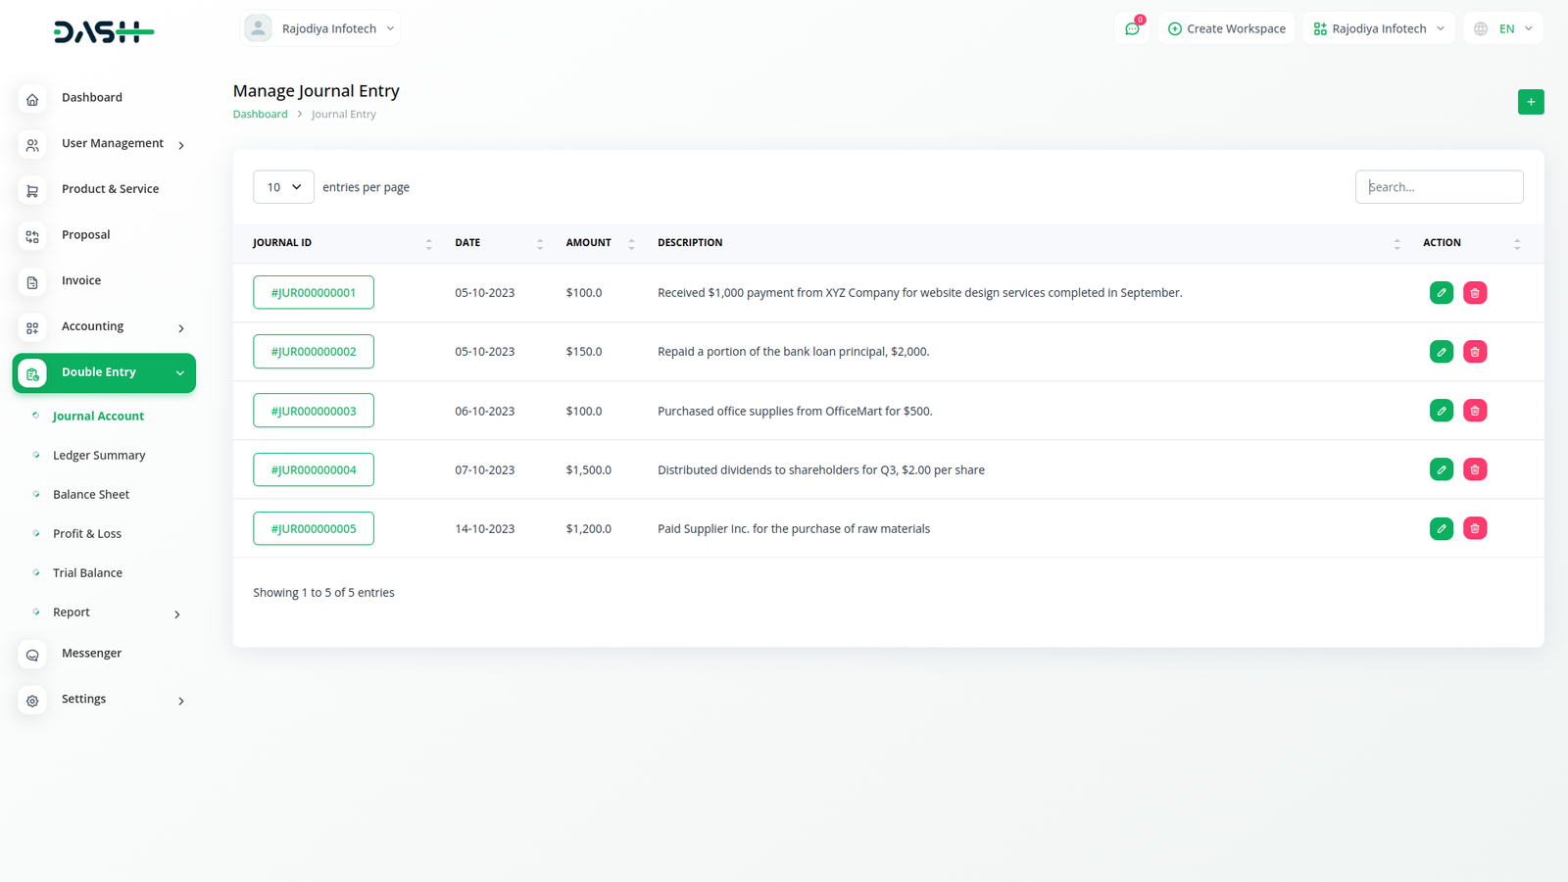1568x882 pixels.
Task: Click the Settings gear icon
Action: 32,701
